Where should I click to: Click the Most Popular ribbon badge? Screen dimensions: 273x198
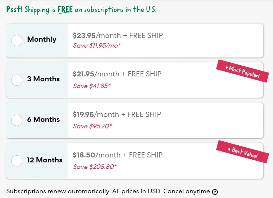(242, 71)
